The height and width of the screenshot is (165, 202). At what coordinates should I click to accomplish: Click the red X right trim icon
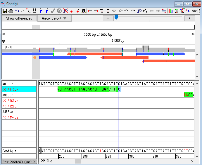pyautogui.click(x=96, y=11)
